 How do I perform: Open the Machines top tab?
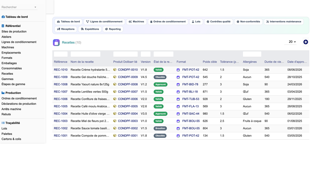point(136,22)
